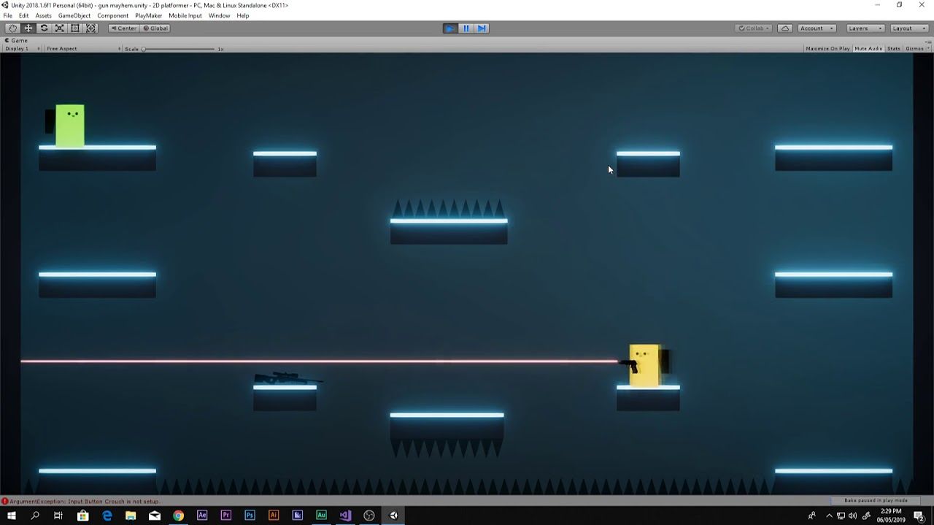Open Unity cloud Services icon
Screen dimensions: 934x525
coord(785,28)
